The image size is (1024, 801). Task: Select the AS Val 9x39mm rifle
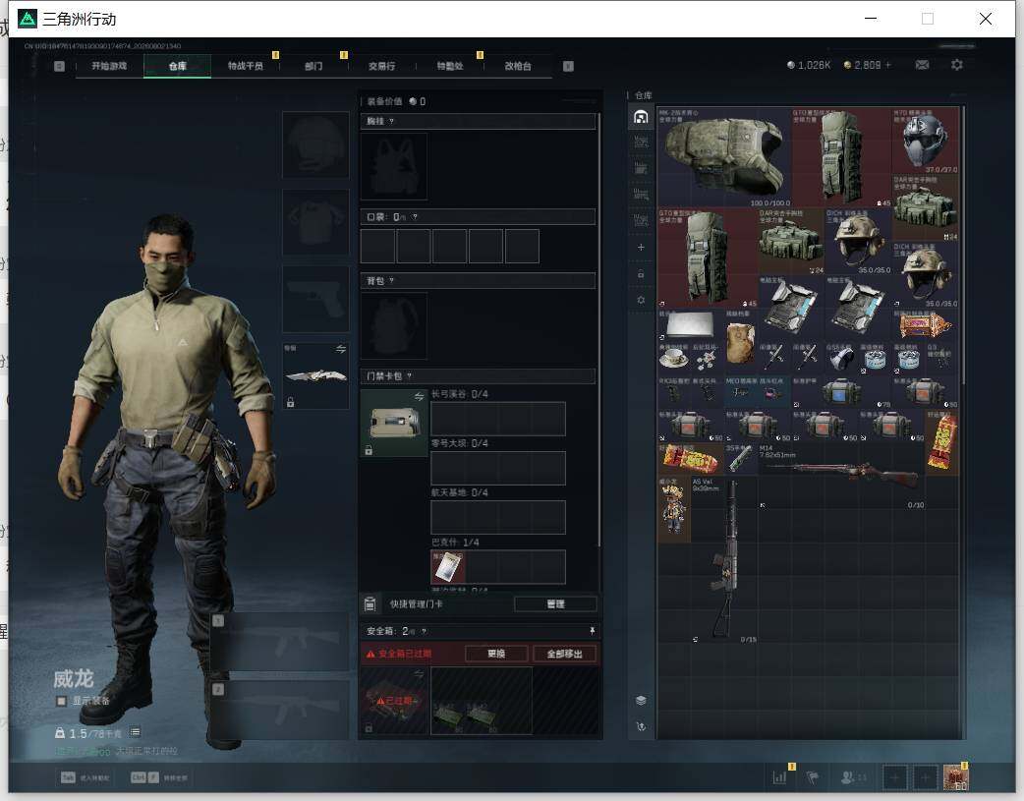725,559
